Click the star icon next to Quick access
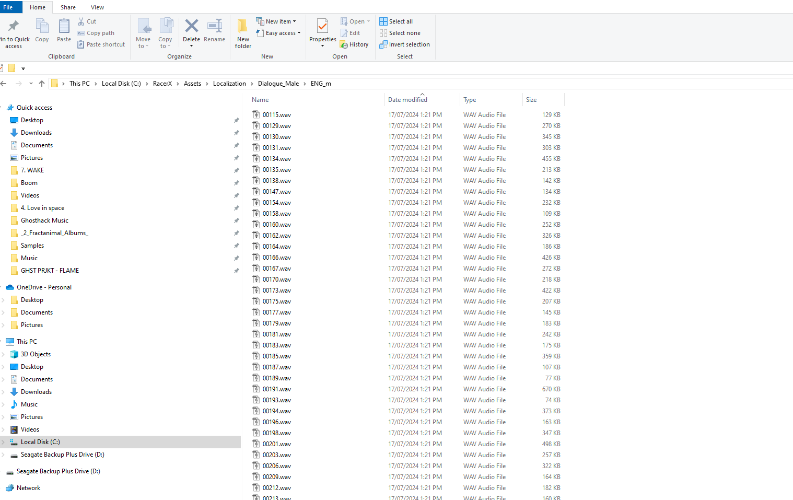The image size is (793, 500). (x=10, y=108)
